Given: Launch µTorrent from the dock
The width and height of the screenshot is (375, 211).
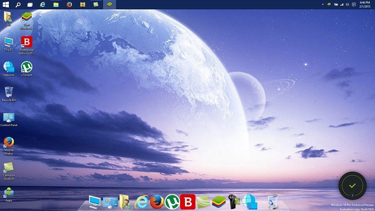Looking at the screenshot, I should pyautogui.click(x=172, y=202).
